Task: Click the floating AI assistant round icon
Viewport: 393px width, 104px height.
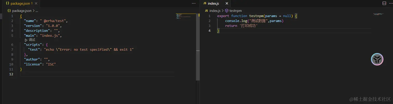Action: [x=377, y=60]
